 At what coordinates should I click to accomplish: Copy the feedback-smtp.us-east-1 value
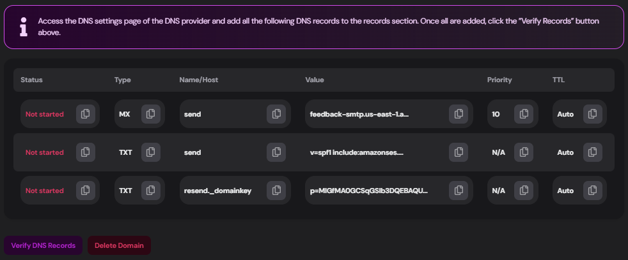point(458,114)
